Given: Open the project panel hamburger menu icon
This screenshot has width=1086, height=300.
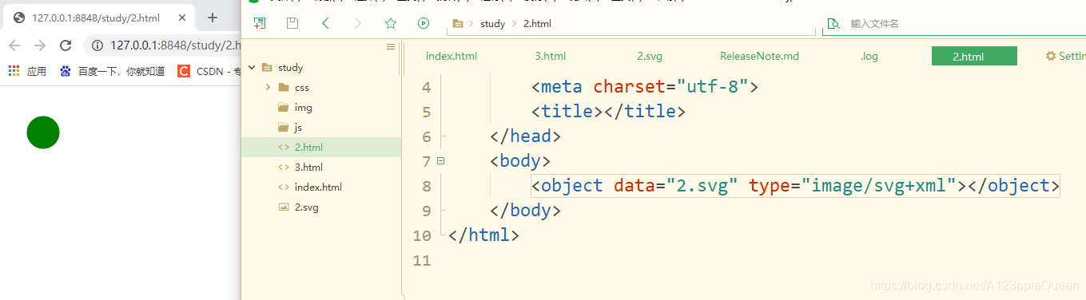Looking at the screenshot, I should [x=391, y=47].
